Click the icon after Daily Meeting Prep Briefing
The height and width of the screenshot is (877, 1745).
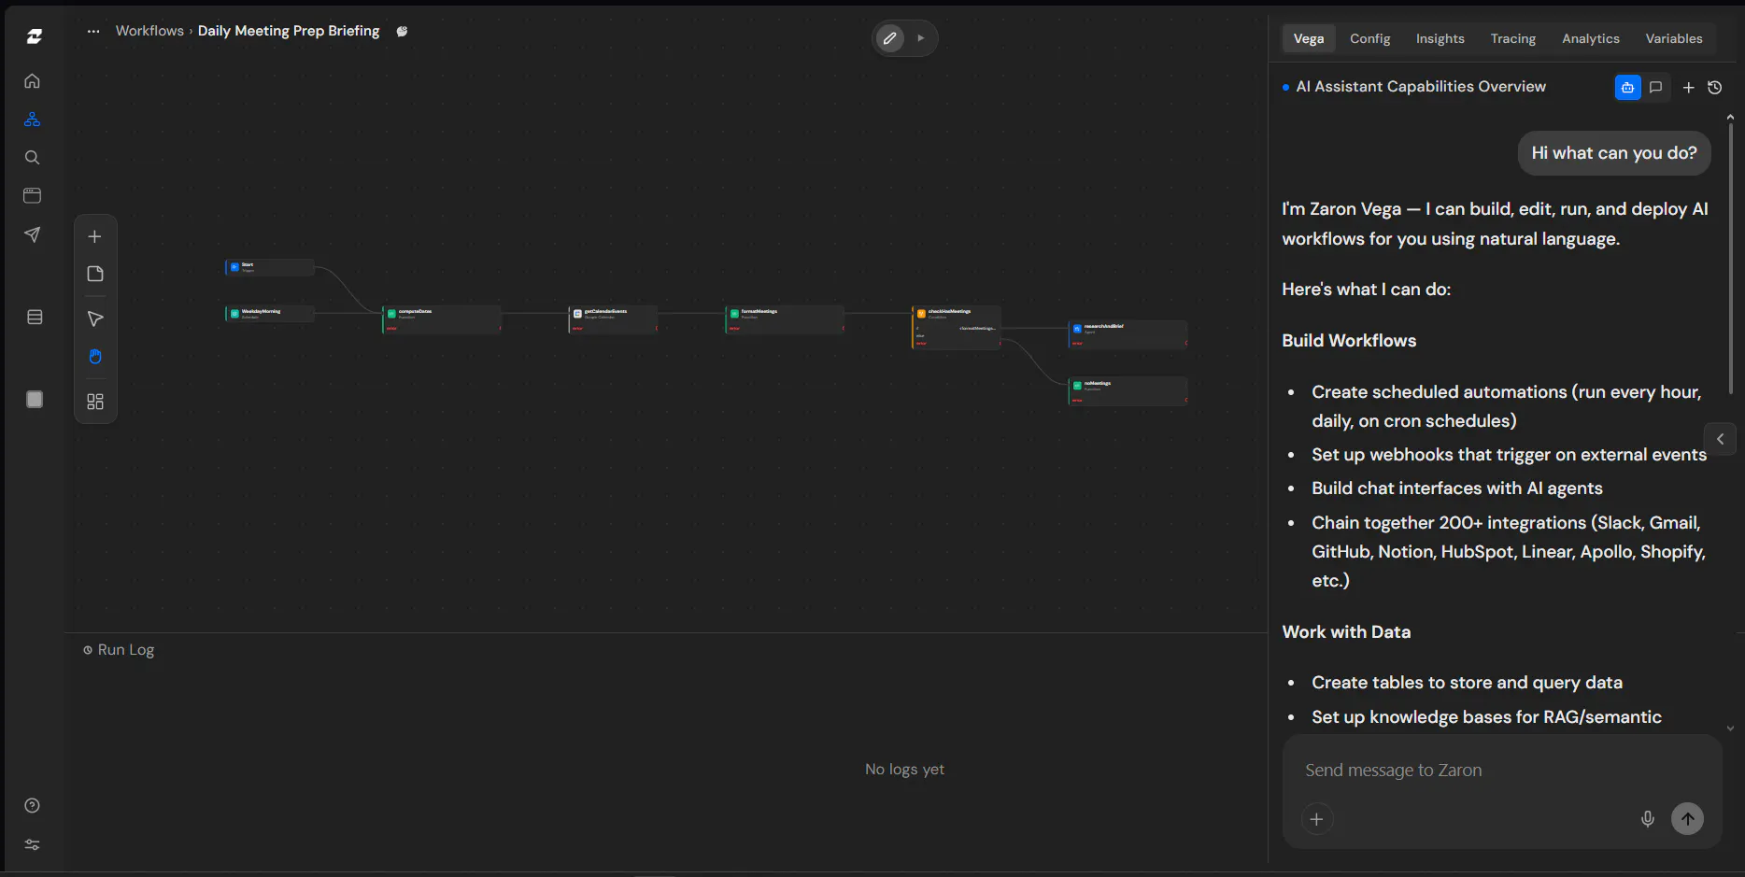pyautogui.click(x=402, y=31)
